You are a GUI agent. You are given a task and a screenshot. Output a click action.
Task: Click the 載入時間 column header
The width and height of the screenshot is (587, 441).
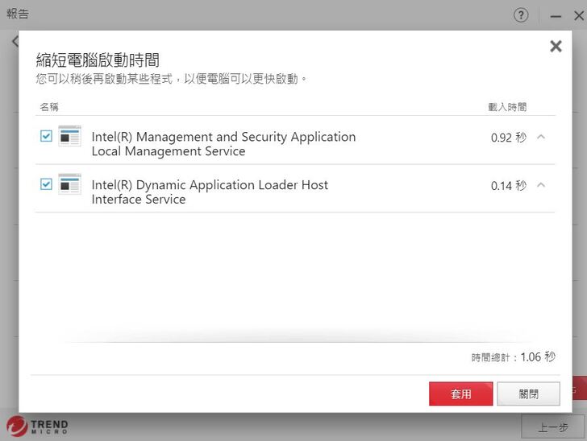pos(507,107)
